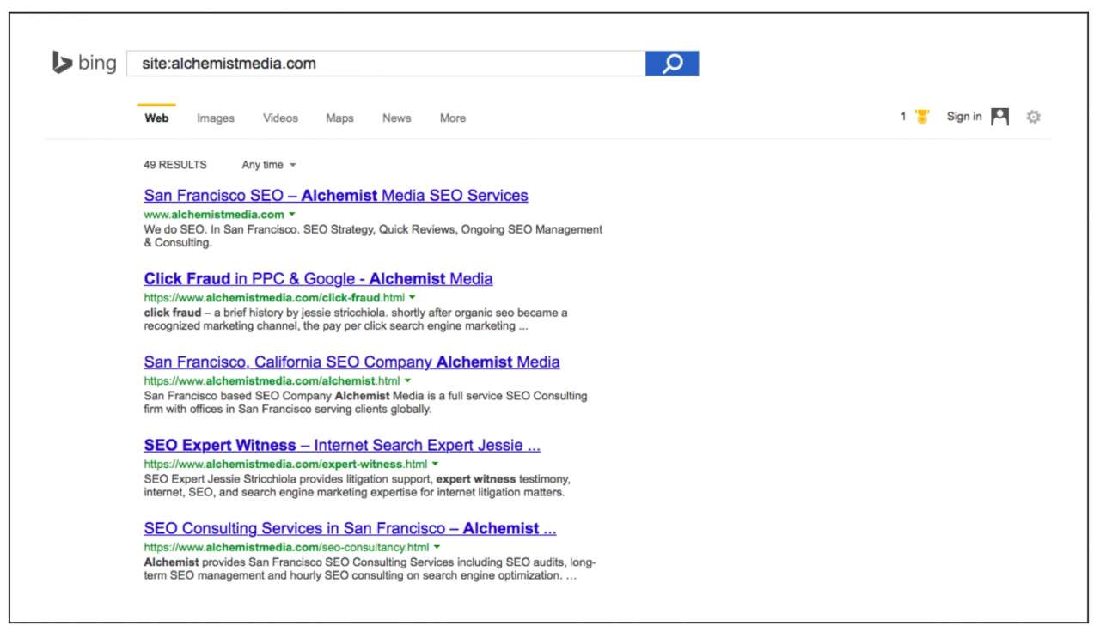Open Click Fraud in PPC & Google result
The image size is (1100, 632).
coord(318,279)
